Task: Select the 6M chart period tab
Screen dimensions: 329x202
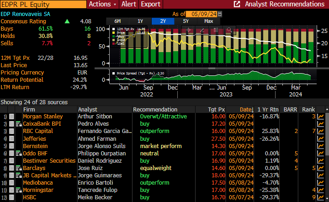Action: pyautogui.click(x=117, y=21)
